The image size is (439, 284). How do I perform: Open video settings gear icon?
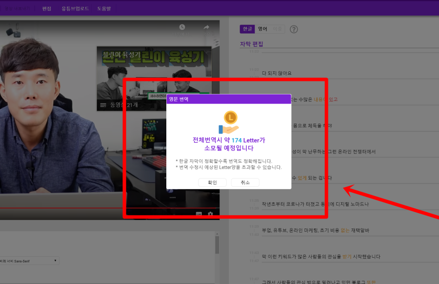(x=210, y=214)
